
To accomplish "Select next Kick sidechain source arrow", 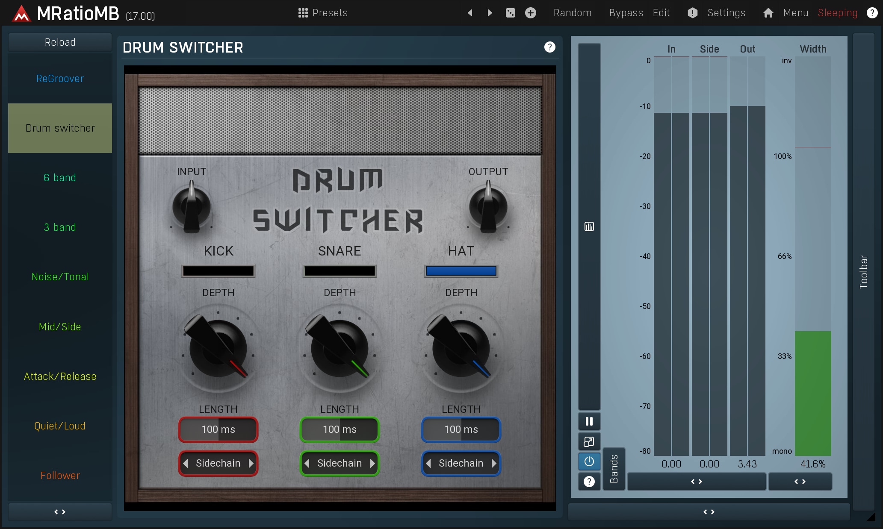I will pyautogui.click(x=251, y=463).
